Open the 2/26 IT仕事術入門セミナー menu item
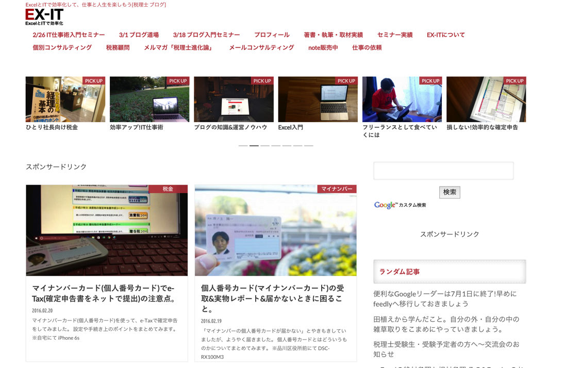This screenshot has width=566, height=368. (69, 35)
